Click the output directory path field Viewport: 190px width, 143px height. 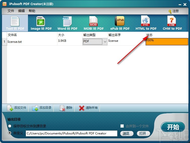[72, 133]
